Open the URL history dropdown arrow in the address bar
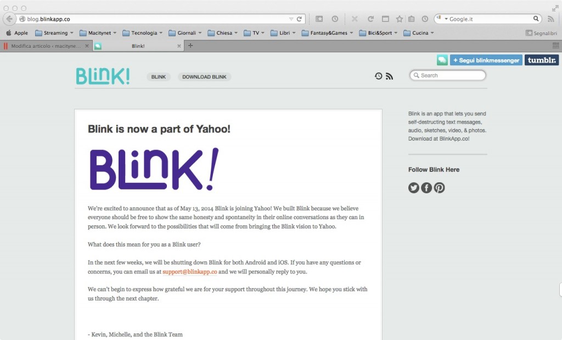Image resolution: width=562 pixels, height=340 pixels. tap(291, 19)
